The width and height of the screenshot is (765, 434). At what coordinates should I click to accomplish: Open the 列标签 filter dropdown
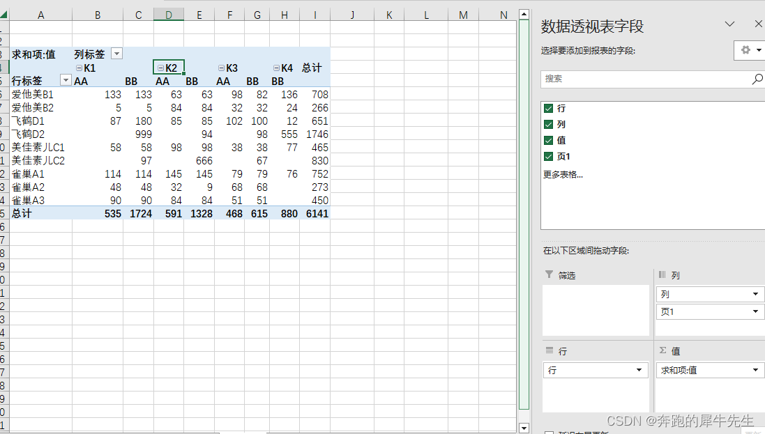tap(116, 54)
